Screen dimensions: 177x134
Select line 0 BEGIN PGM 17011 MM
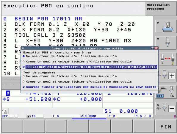click(x=43, y=19)
